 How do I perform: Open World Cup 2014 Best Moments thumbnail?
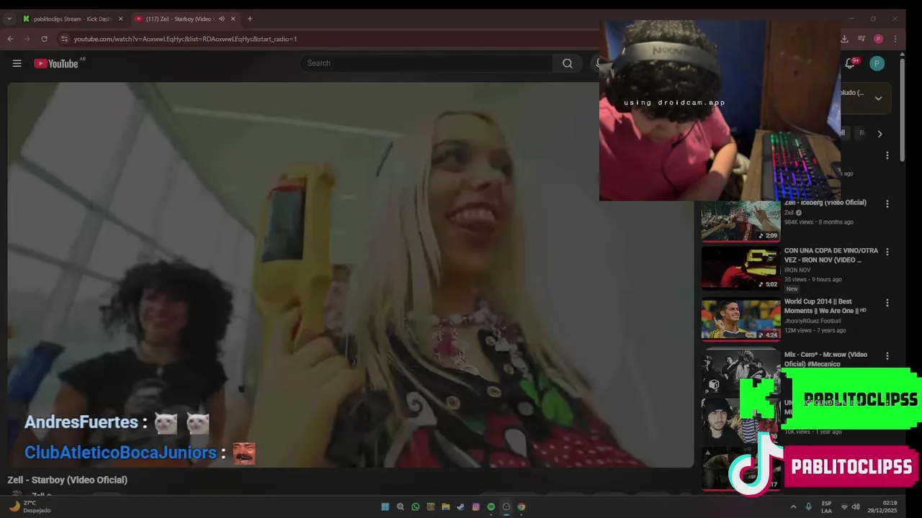point(740,319)
